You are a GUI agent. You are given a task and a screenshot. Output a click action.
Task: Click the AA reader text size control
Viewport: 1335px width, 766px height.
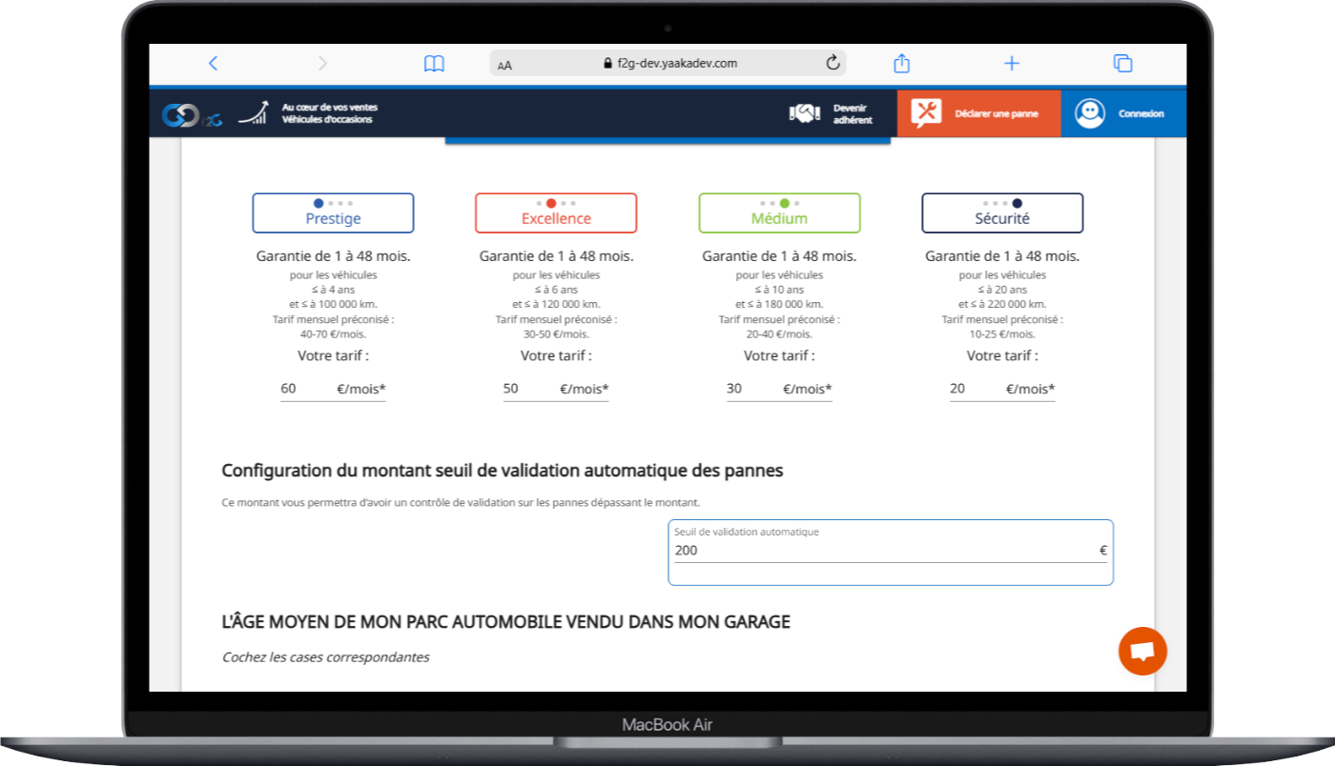[x=505, y=65]
